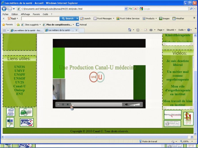Click the Print icon
This screenshot has width=198, height=148.
click(x=151, y=30)
